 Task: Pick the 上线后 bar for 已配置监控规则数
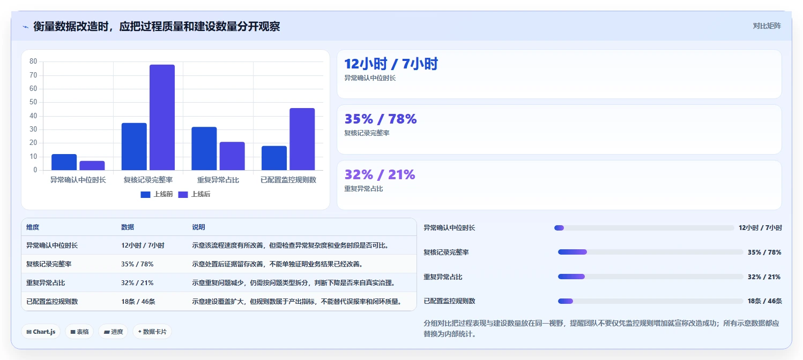302,139
